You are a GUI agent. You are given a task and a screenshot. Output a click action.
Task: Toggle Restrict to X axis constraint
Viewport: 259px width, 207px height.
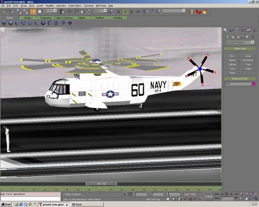[x=118, y=12]
